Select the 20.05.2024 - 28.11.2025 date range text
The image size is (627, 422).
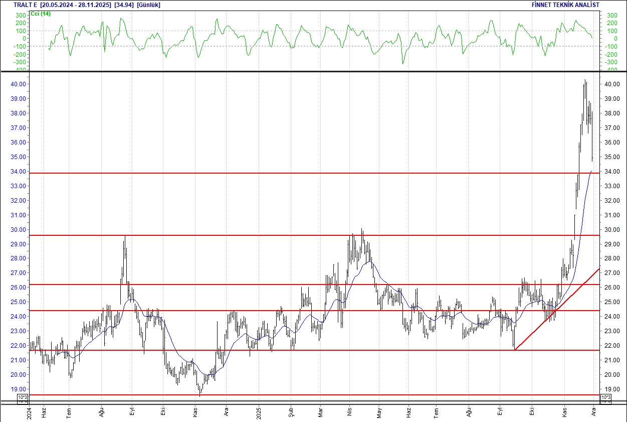[x=76, y=5]
